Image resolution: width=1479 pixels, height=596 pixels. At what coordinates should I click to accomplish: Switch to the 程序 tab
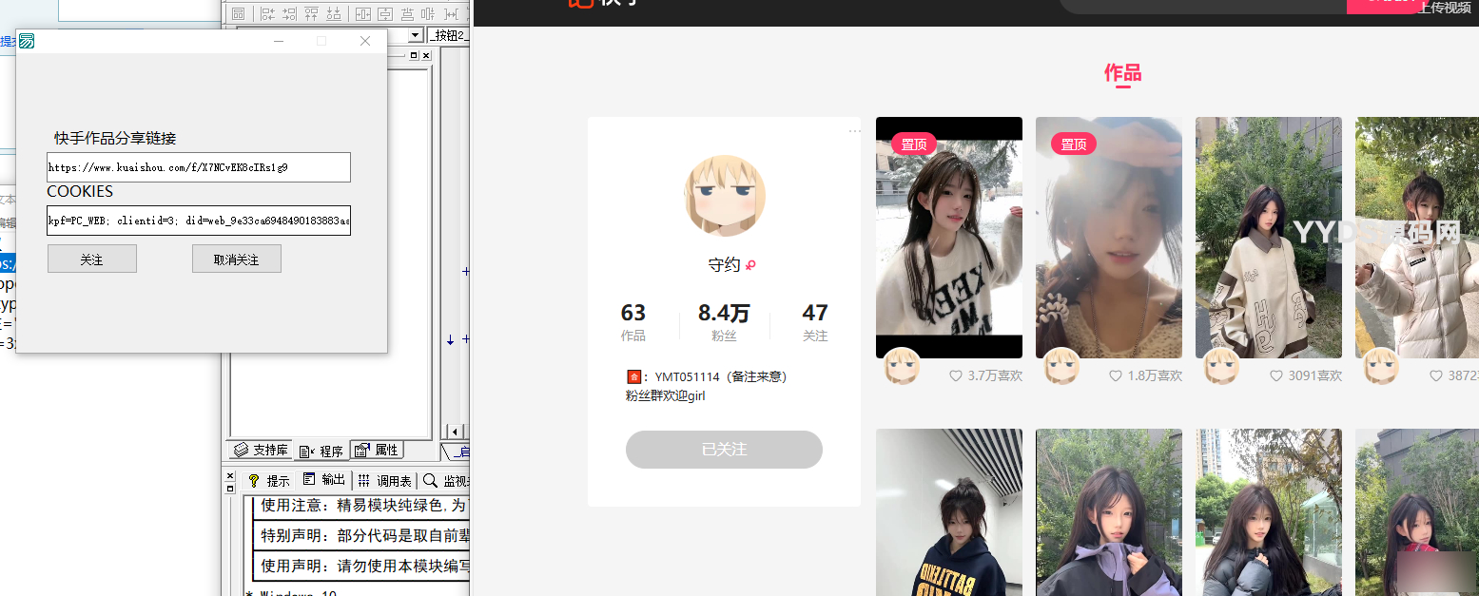tap(321, 451)
